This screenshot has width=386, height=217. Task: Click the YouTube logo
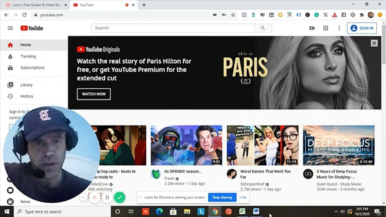pyautogui.click(x=32, y=28)
